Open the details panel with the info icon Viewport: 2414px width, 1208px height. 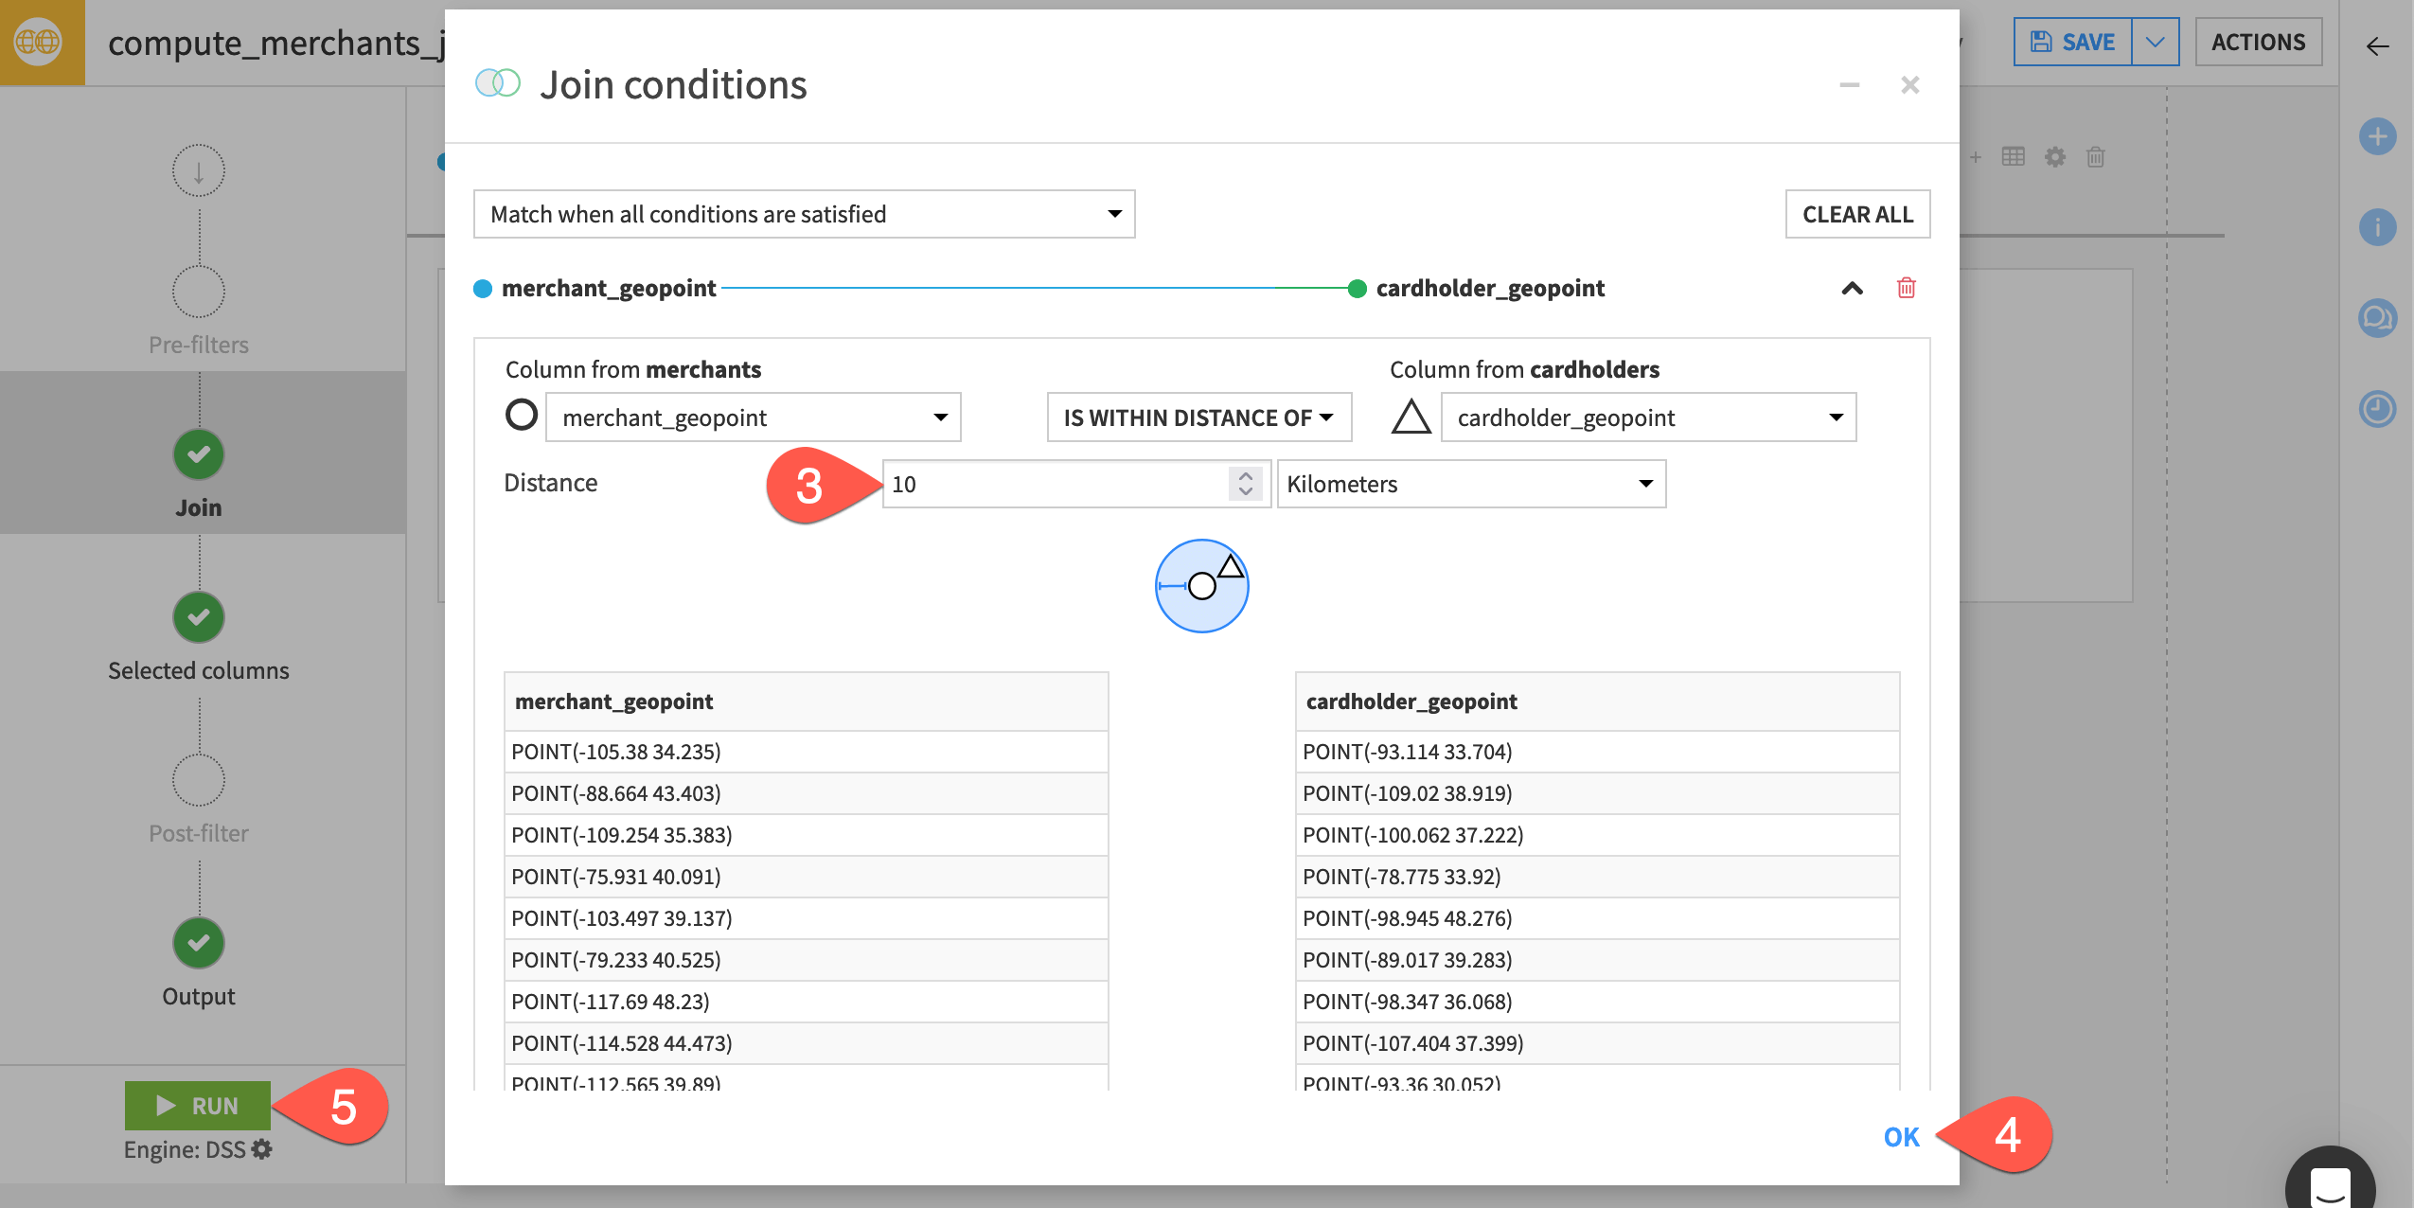pyautogui.click(x=2379, y=227)
